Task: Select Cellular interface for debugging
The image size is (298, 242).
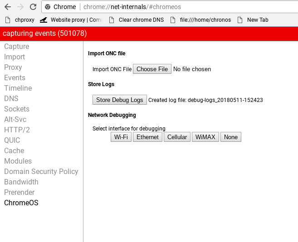Action: click(177, 137)
